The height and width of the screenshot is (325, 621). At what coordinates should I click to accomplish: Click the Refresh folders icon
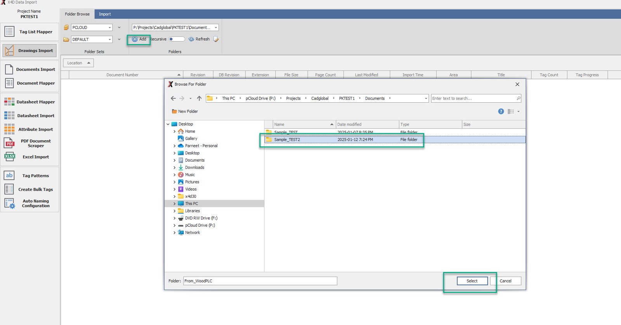pos(191,39)
